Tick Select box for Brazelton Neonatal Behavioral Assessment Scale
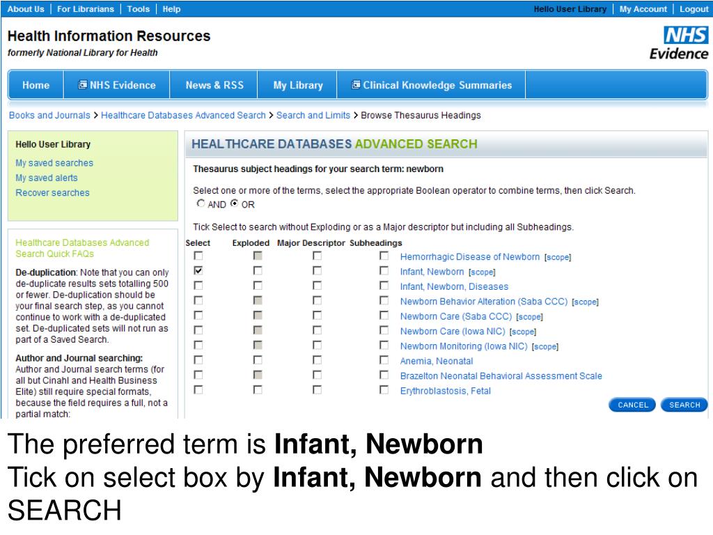 point(198,375)
